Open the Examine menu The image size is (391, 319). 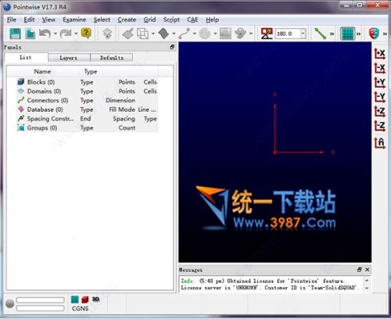tap(74, 20)
